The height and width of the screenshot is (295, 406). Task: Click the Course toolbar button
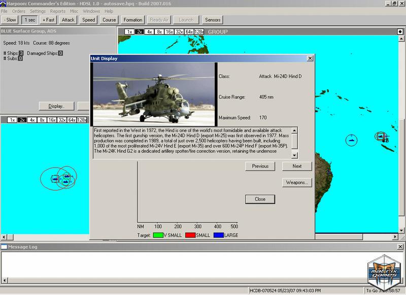pyautogui.click(x=109, y=20)
